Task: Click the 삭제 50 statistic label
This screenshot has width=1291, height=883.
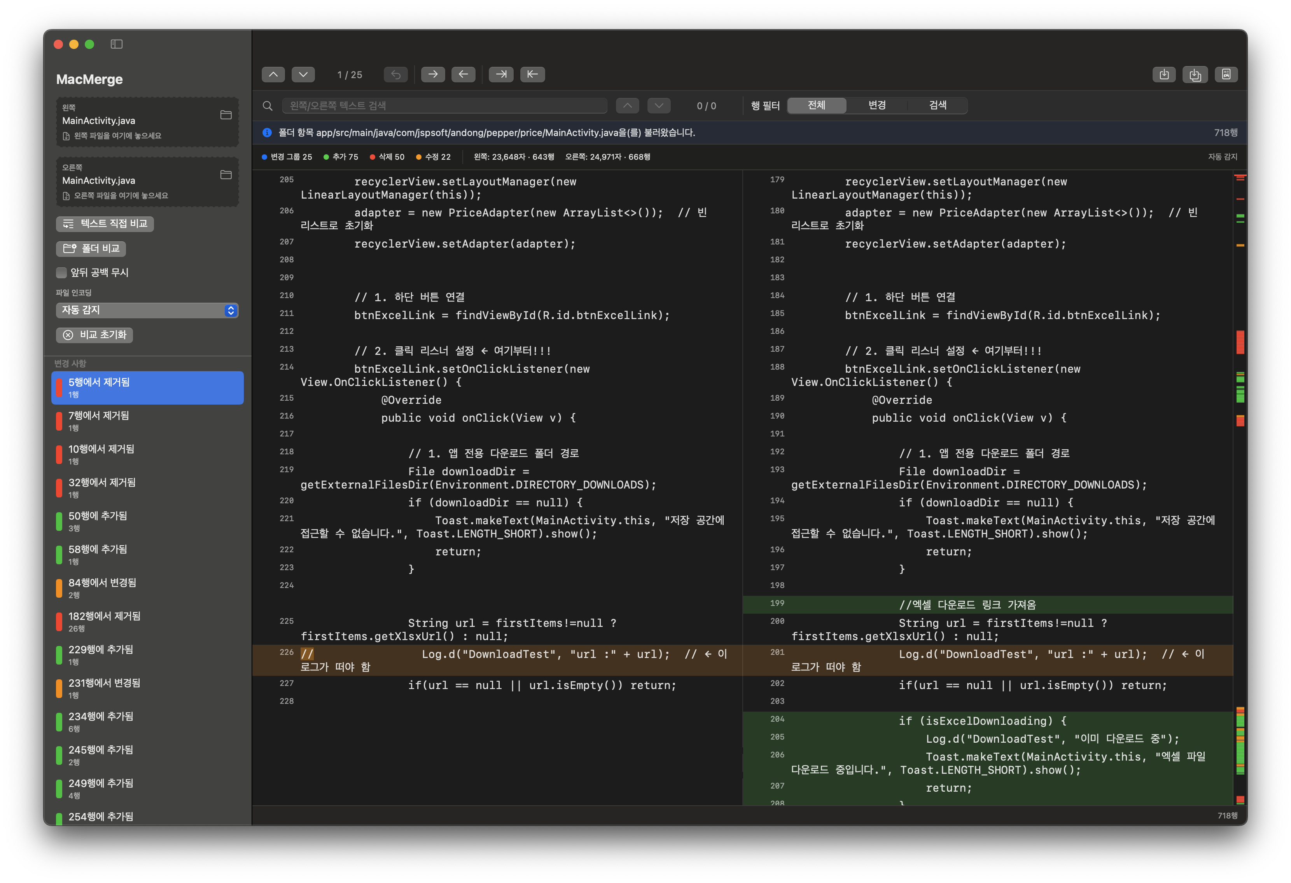Action: (x=387, y=157)
